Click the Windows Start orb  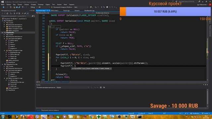[3, 117]
